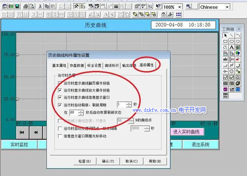Screen dimensions: 247x176
Task: Click the 确认(Y) button
Action: tap(108, 161)
